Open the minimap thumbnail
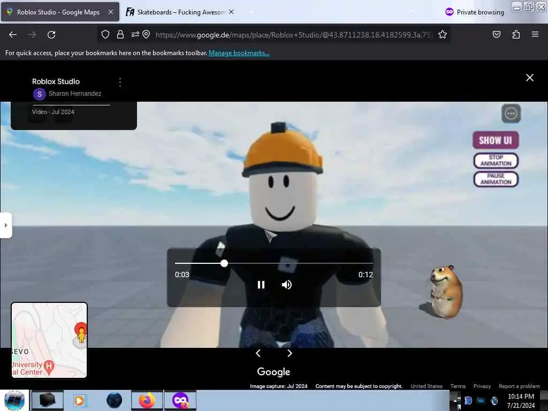 point(49,340)
